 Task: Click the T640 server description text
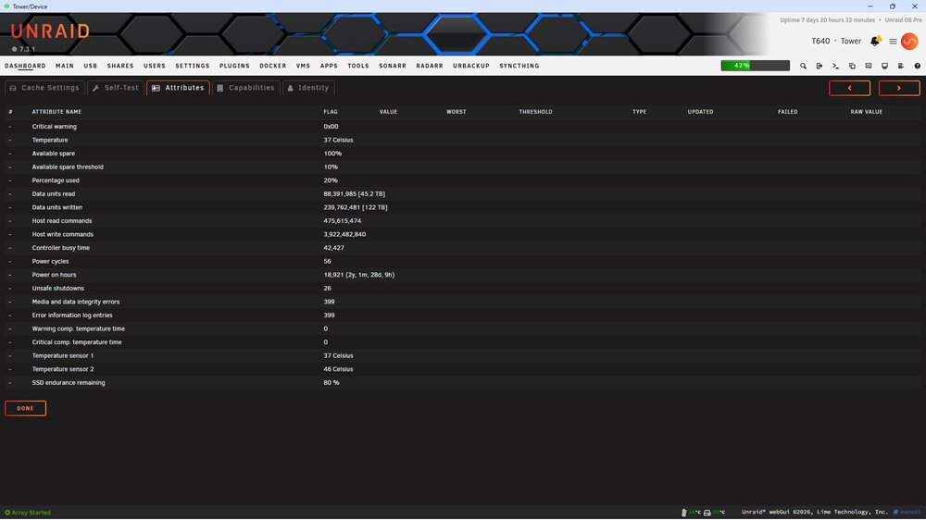[820, 42]
